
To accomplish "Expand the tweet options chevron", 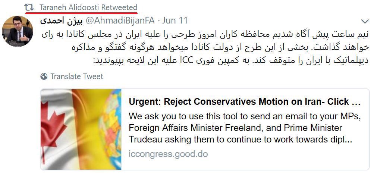I will point(365,21).
